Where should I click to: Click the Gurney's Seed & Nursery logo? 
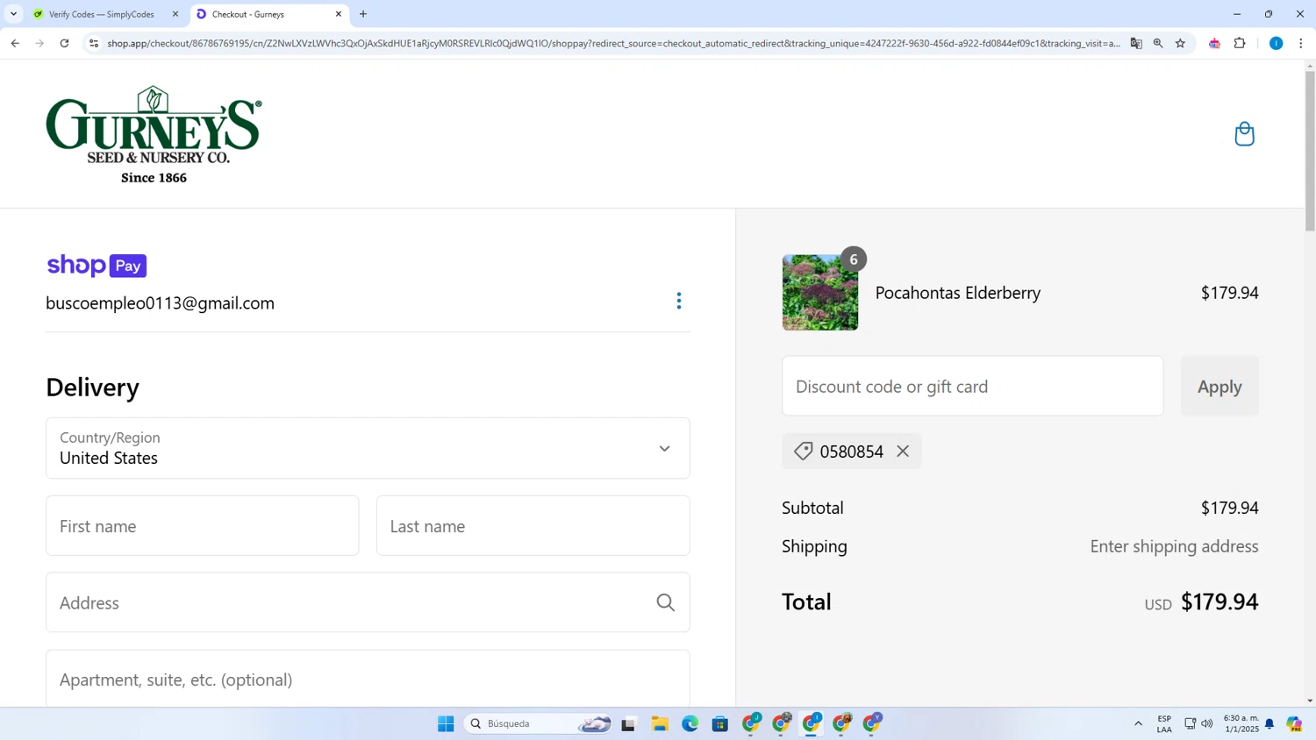154,134
